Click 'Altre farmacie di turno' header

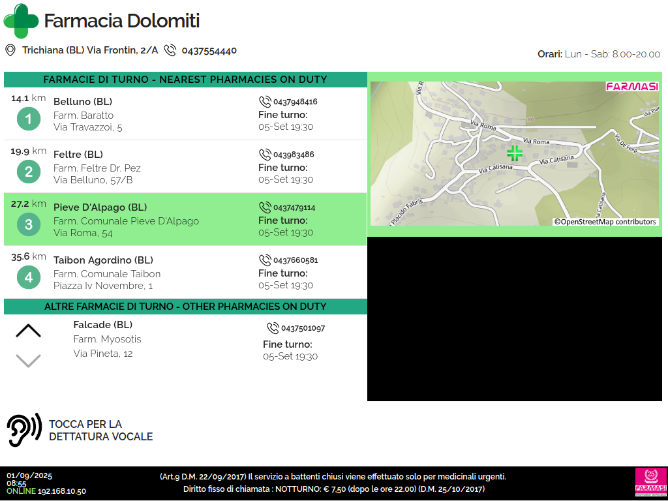click(x=185, y=307)
